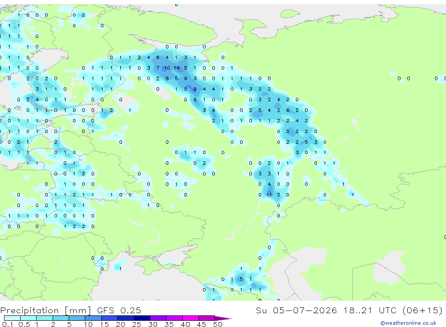Click the legend label "0.5"
This screenshot has height=327, width=446.
coord(24,324)
